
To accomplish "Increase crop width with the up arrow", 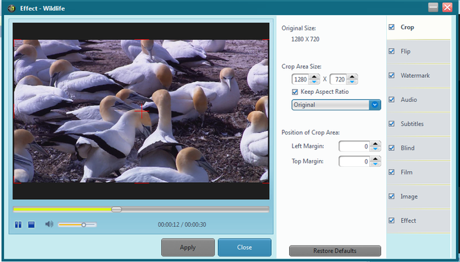I will [x=314, y=77].
